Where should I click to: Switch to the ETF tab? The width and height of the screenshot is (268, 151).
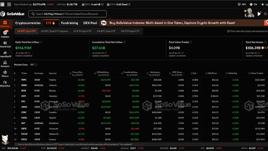tap(50, 23)
